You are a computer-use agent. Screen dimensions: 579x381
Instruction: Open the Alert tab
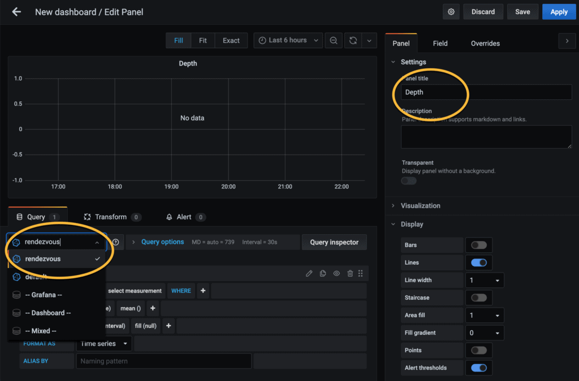click(x=185, y=217)
